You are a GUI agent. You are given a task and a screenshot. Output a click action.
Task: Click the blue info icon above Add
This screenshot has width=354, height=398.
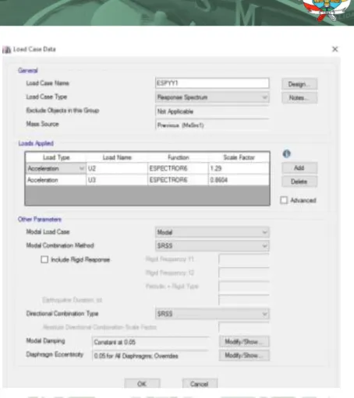coord(286,153)
